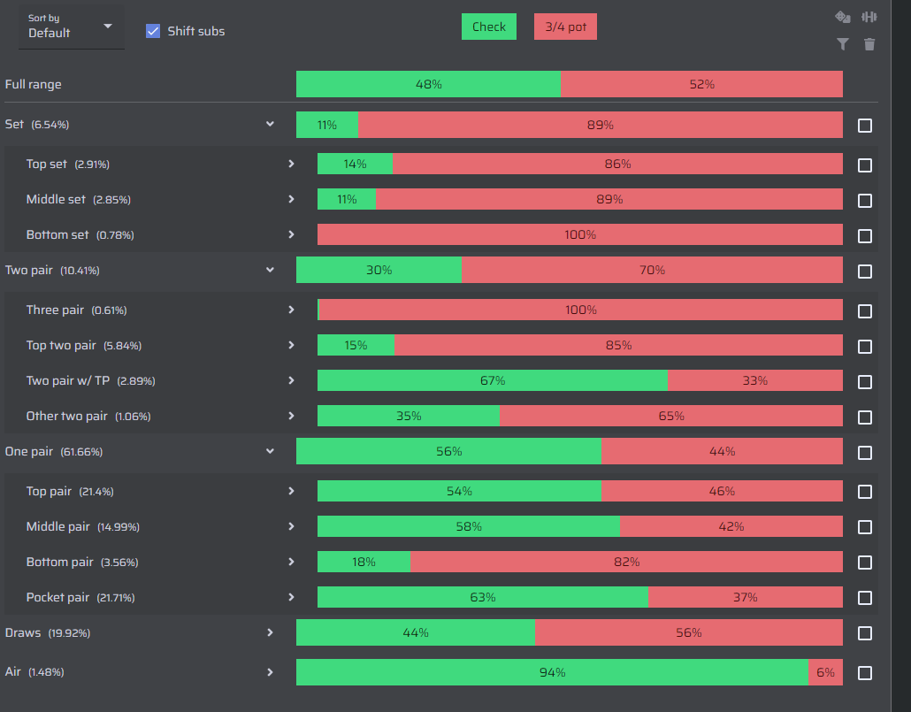Select the Middle set hand class
Screen dimensions: 911x712
tap(56, 199)
